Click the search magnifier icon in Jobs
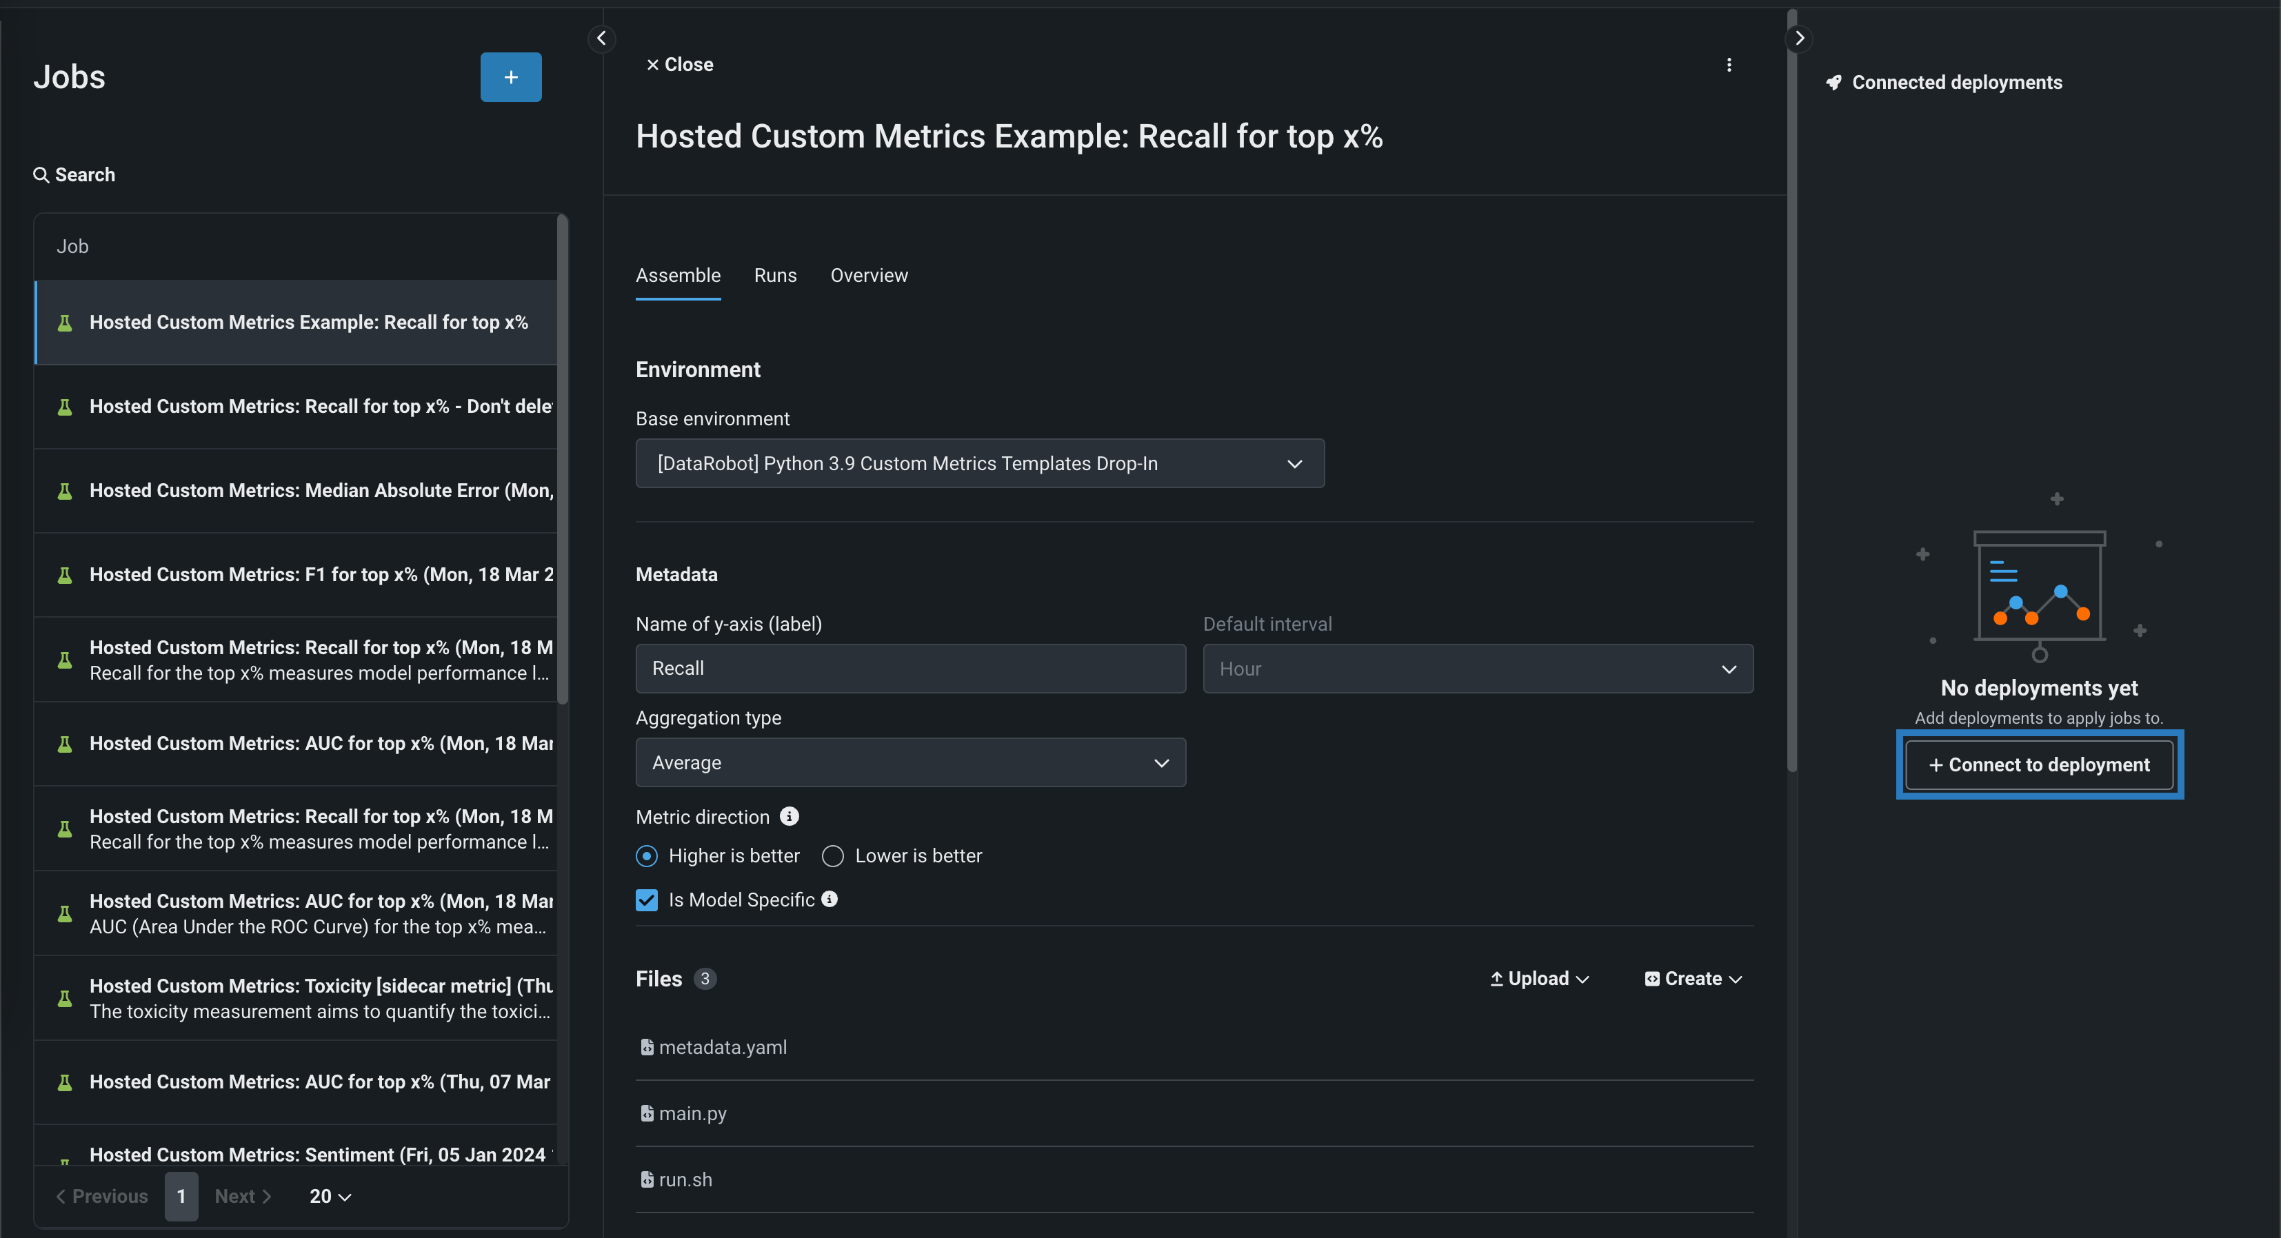 [x=41, y=174]
